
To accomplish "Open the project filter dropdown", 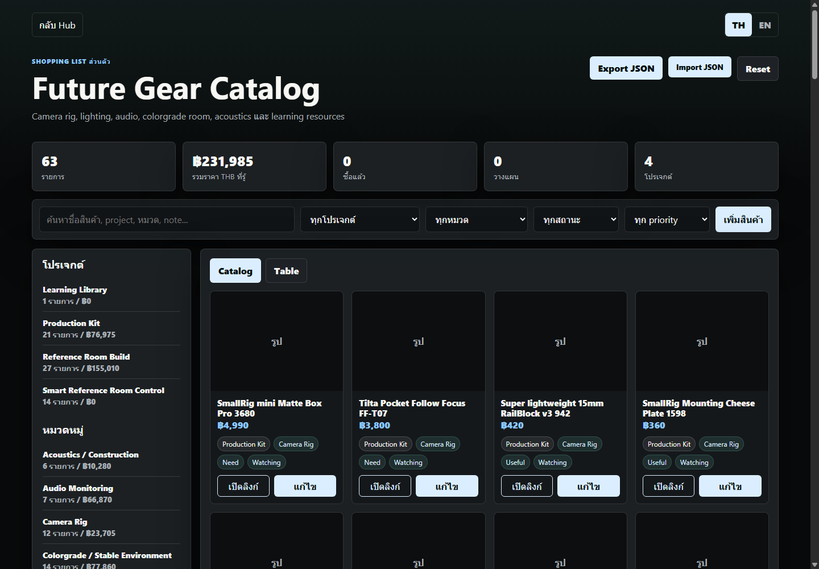I will coord(360,220).
